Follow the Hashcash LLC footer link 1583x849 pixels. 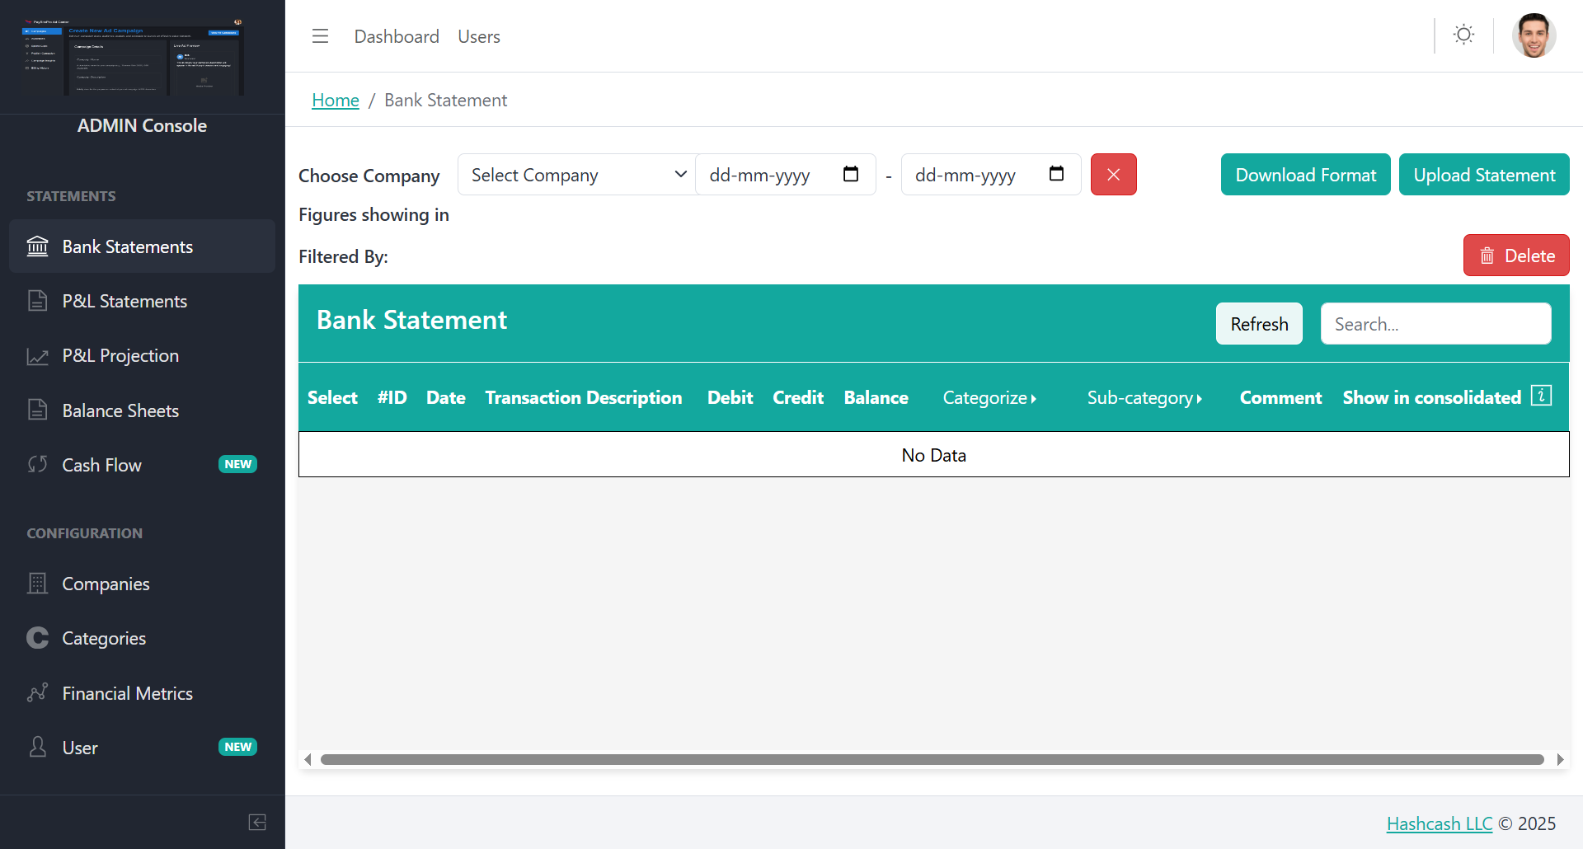[x=1440, y=823]
